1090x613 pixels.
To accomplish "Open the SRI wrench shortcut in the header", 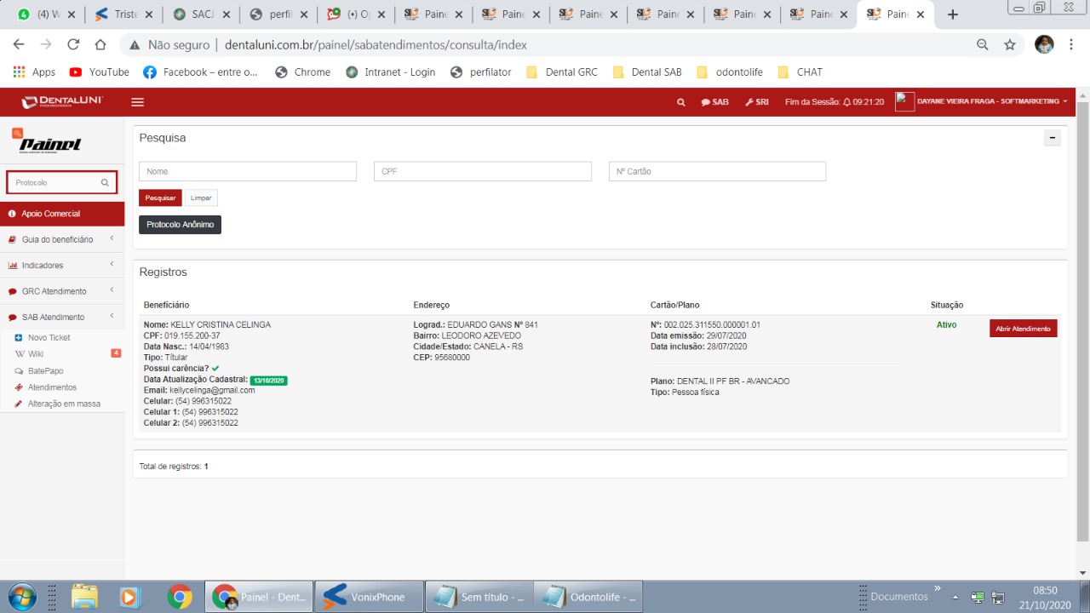I will (x=757, y=102).
